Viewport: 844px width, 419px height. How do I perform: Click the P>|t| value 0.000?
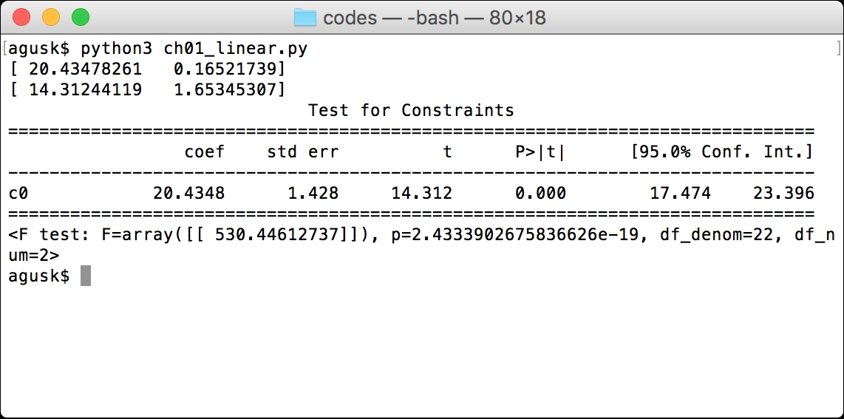(540, 193)
